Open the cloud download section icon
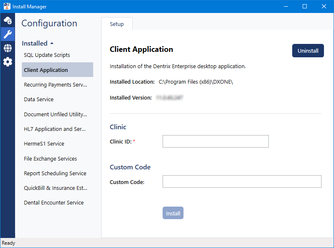 click(x=8, y=20)
